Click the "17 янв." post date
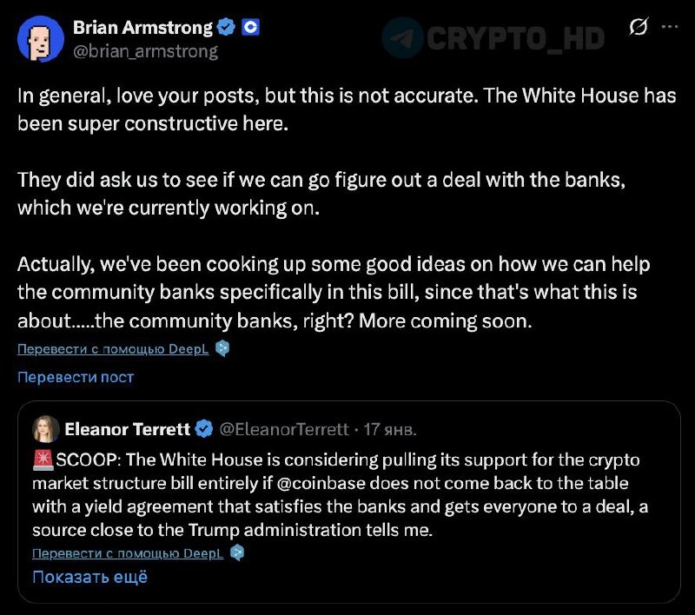 390,429
